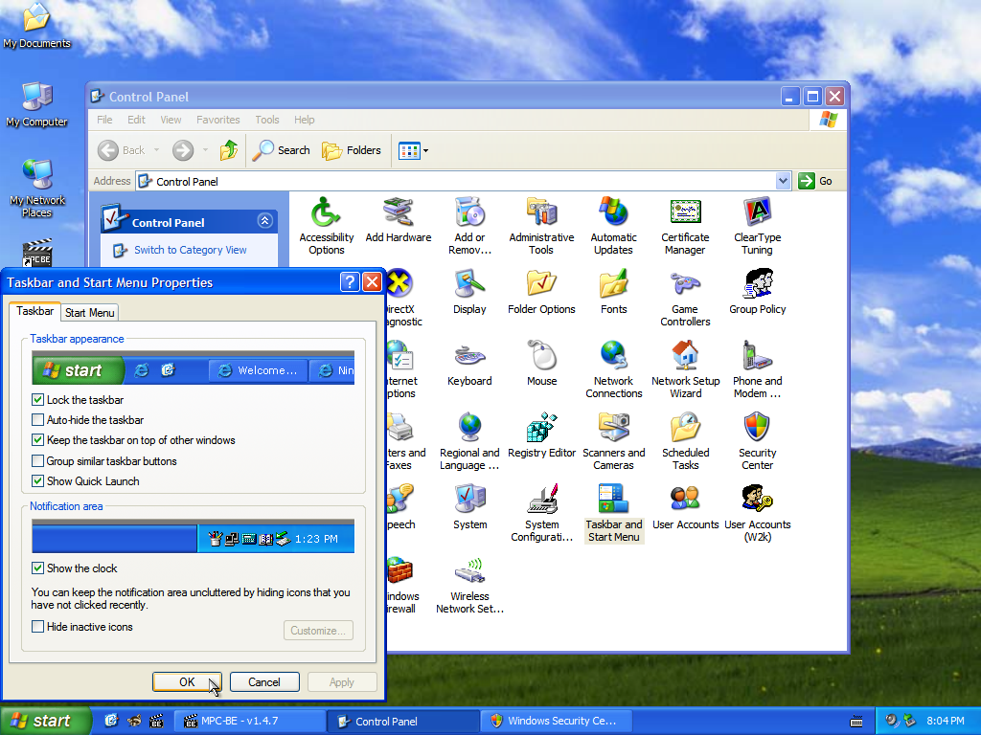Viewport: 981px width, 735px height.
Task: Click the MPC-BE taskbar button
Action: pos(251,722)
